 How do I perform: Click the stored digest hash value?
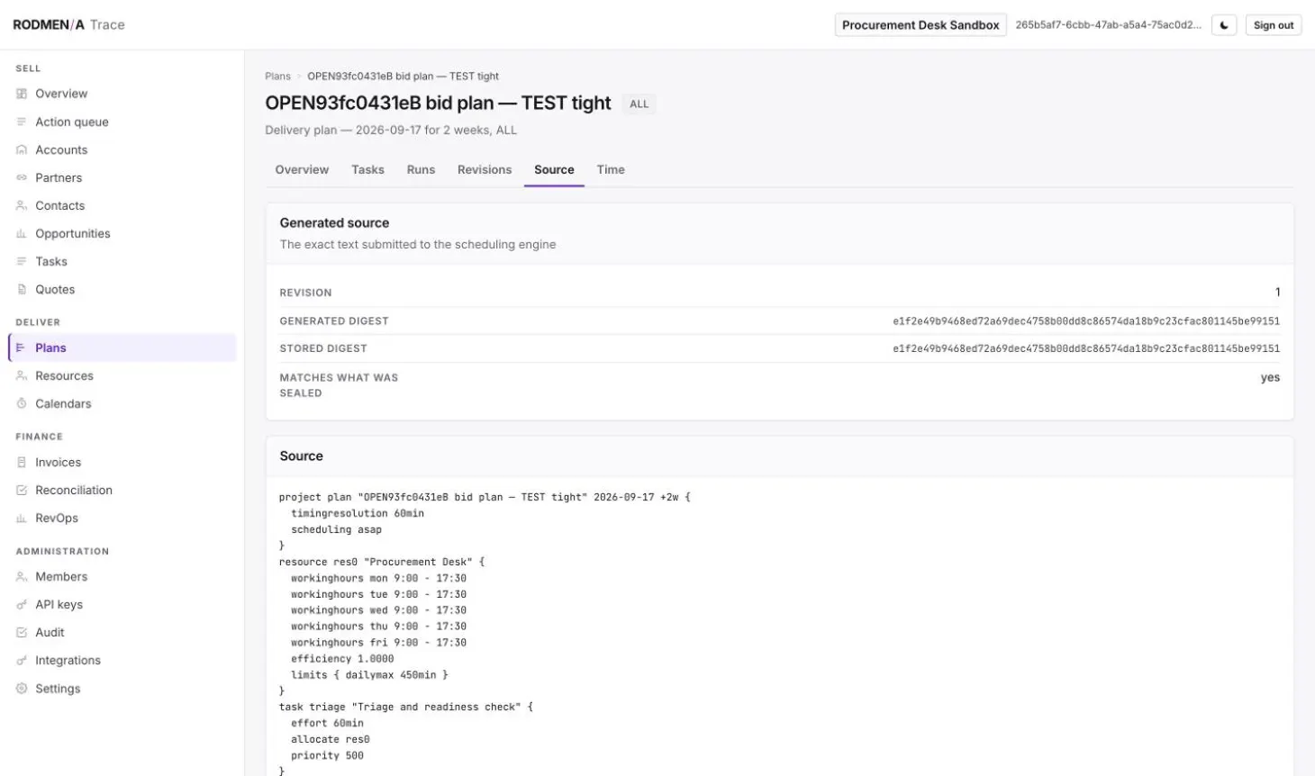[x=1086, y=348]
